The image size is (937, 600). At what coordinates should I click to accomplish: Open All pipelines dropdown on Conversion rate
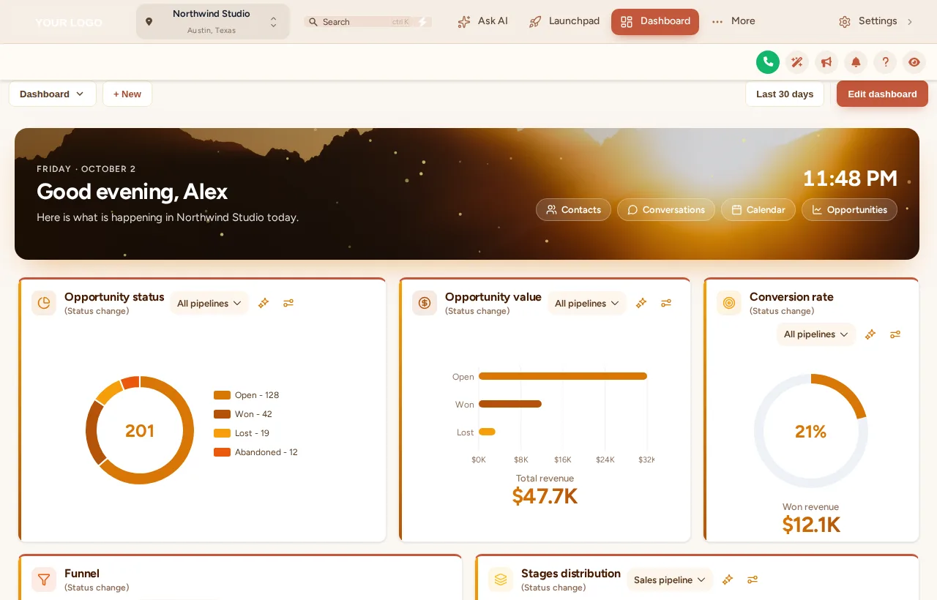tap(816, 334)
